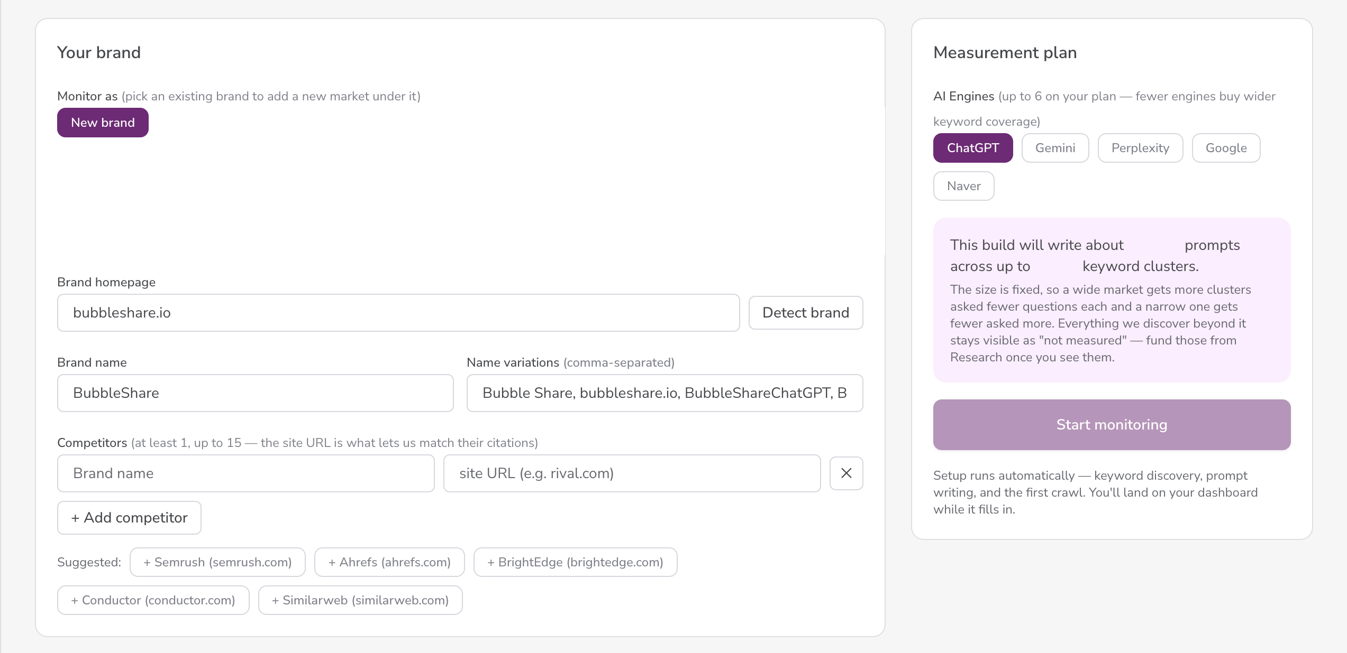Select the New brand option
Screen dimensions: 1347x653
point(103,123)
